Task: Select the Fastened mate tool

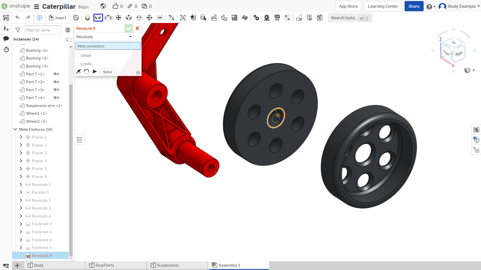Action: [x=87, y=18]
